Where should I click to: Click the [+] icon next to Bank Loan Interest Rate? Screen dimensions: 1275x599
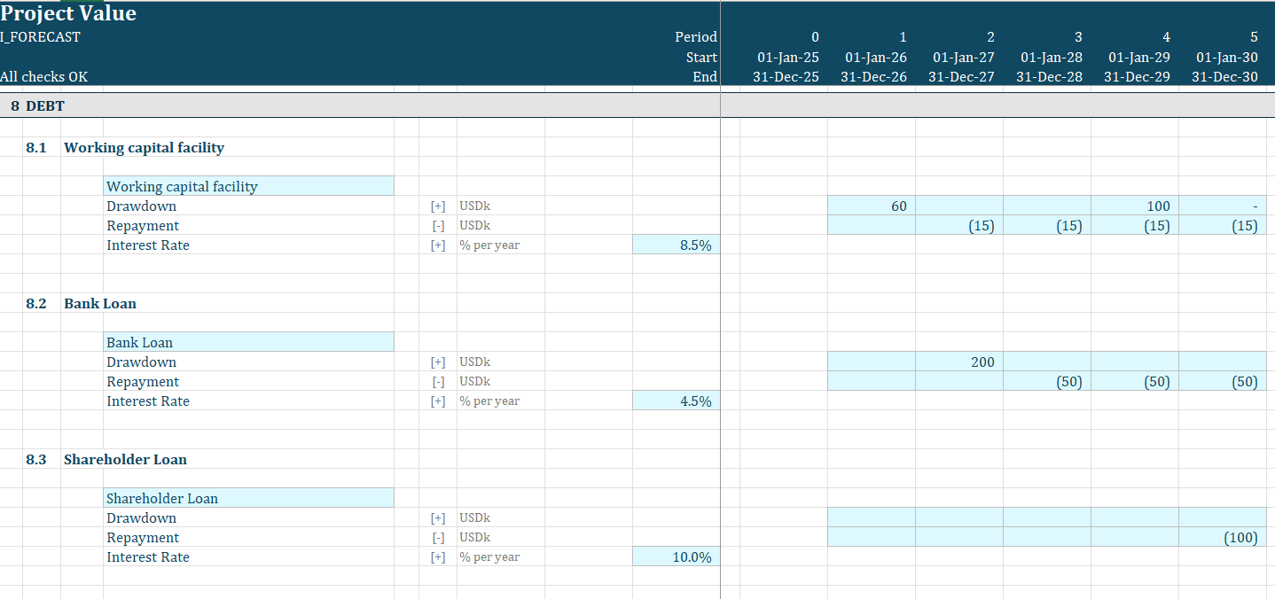click(437, 401)
